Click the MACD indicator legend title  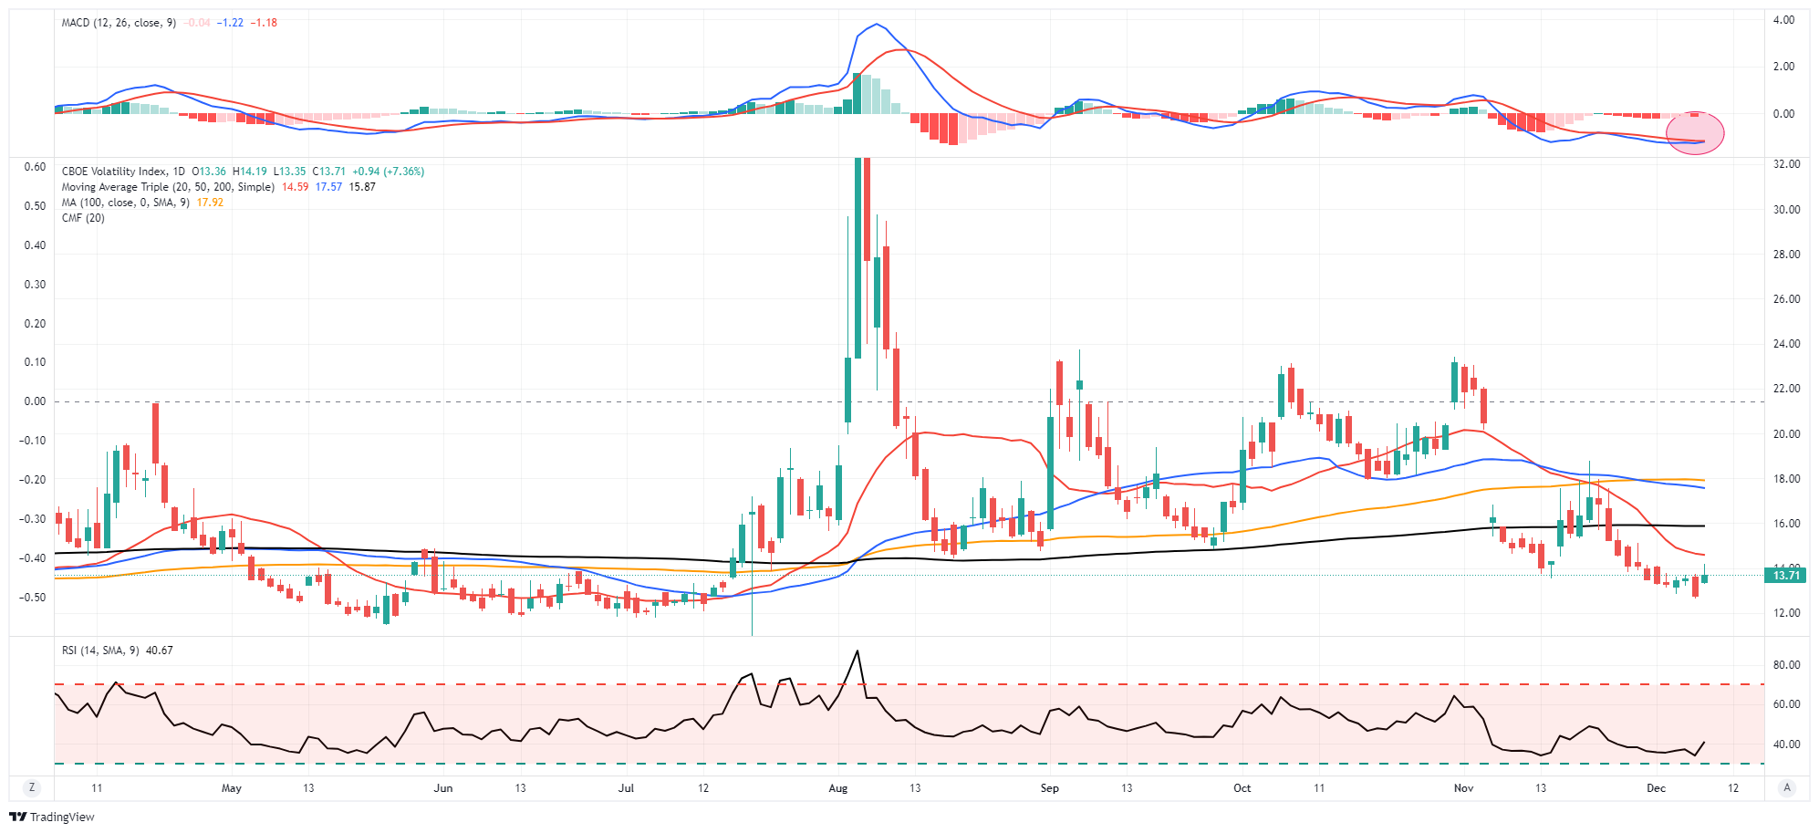(119, 23)
